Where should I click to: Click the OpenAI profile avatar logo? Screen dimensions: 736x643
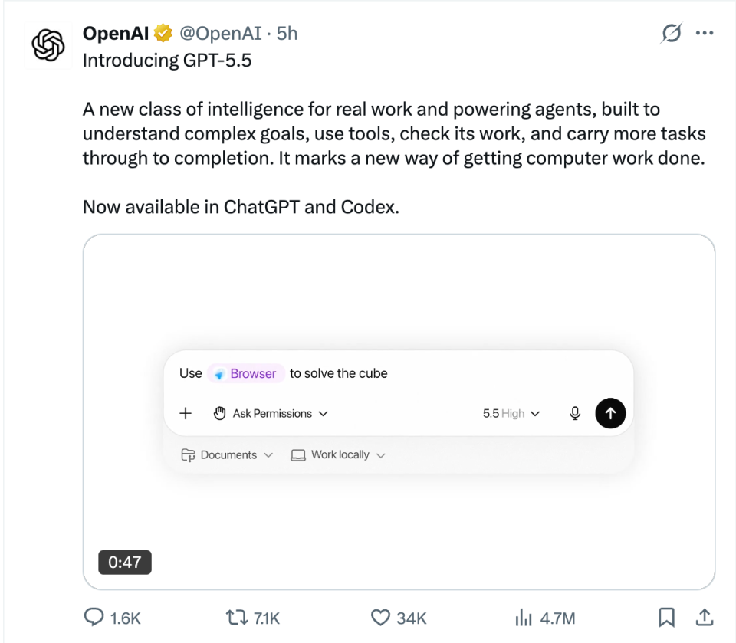[47, 45]
